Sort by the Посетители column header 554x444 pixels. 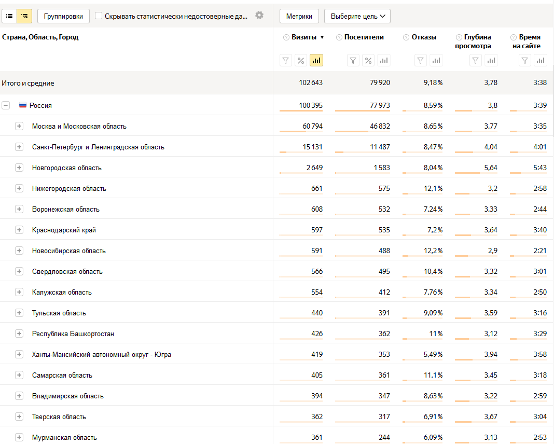click(364, 37)
